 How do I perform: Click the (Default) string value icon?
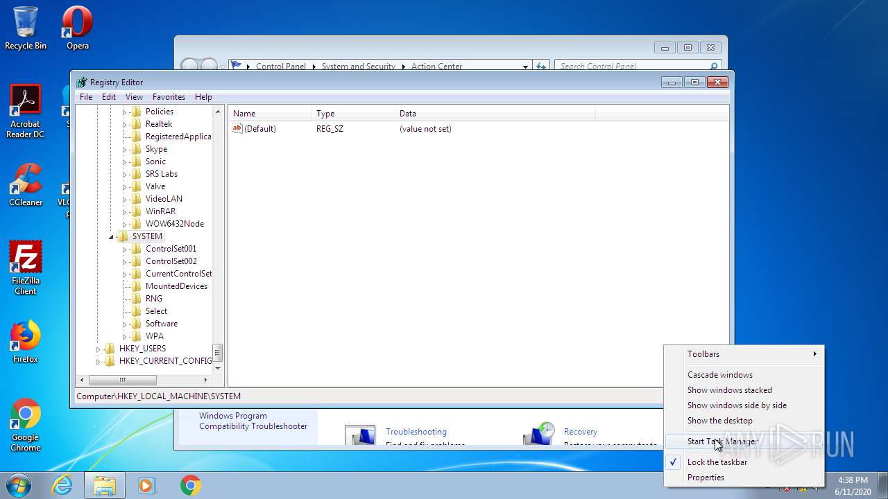pyautogui.click(x=237, y=128)
